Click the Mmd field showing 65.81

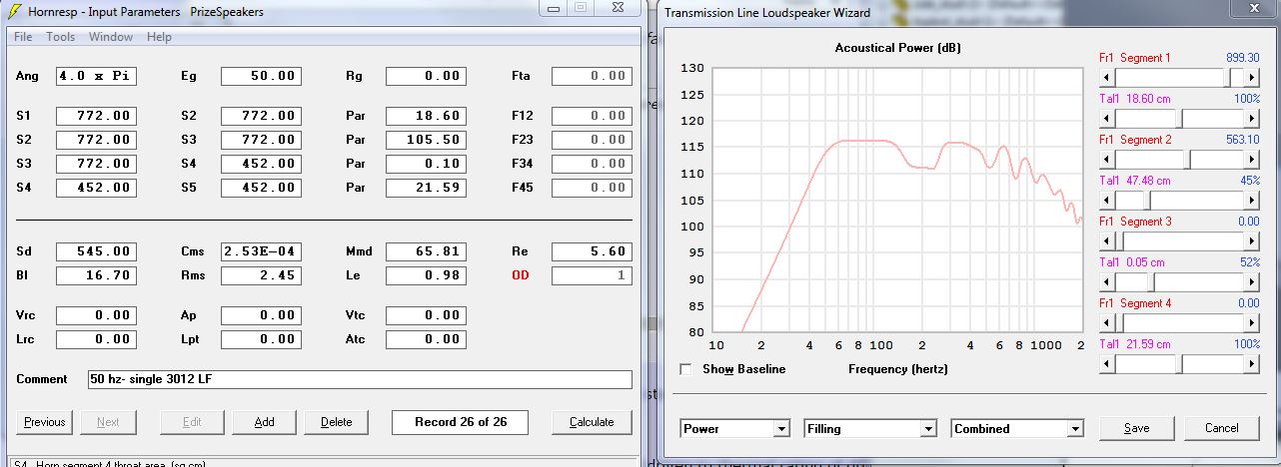tap(426, 251)
